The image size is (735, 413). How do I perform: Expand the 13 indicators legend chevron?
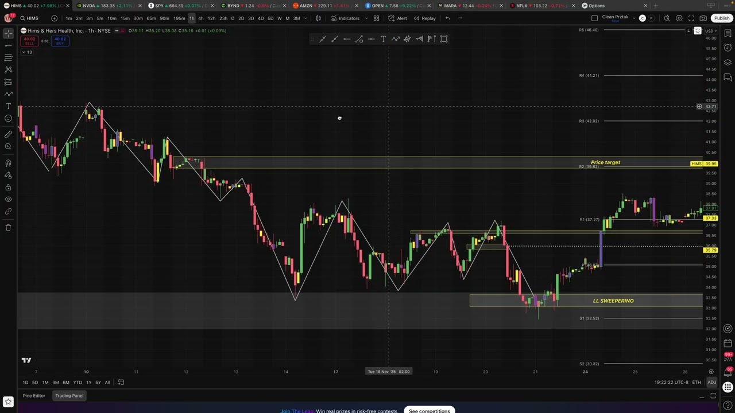point(26,52)
